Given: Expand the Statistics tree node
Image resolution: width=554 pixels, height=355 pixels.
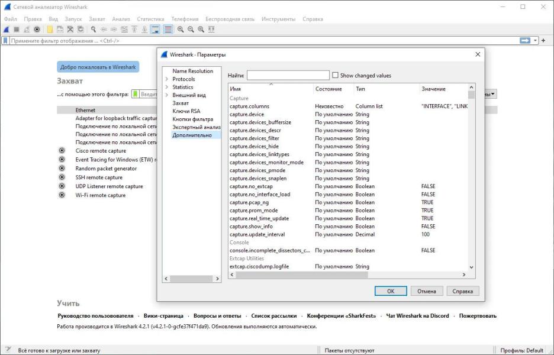Looking at the screenshot, I should click(x=167, y=87).
